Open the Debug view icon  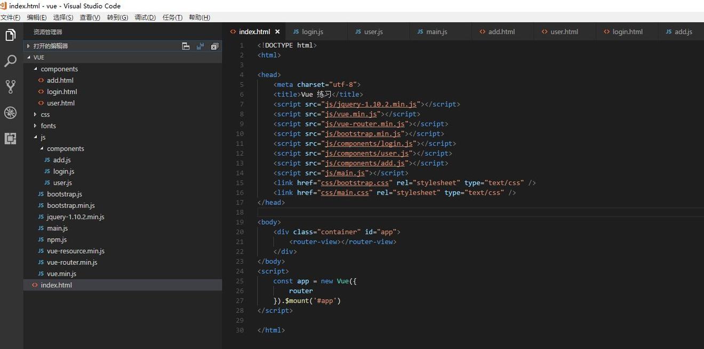click(x=10, y=112)
